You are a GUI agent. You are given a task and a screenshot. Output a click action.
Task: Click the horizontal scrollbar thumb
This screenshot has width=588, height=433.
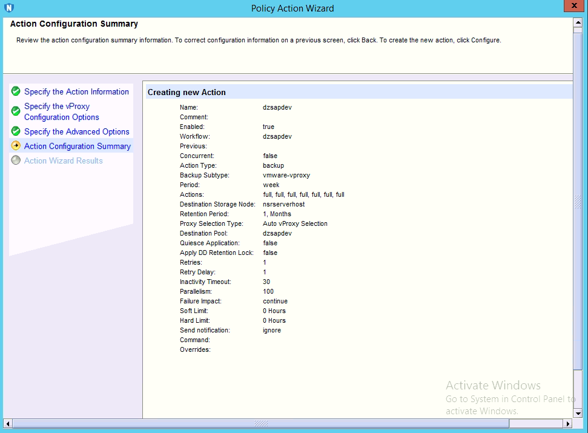click(260, 423)
